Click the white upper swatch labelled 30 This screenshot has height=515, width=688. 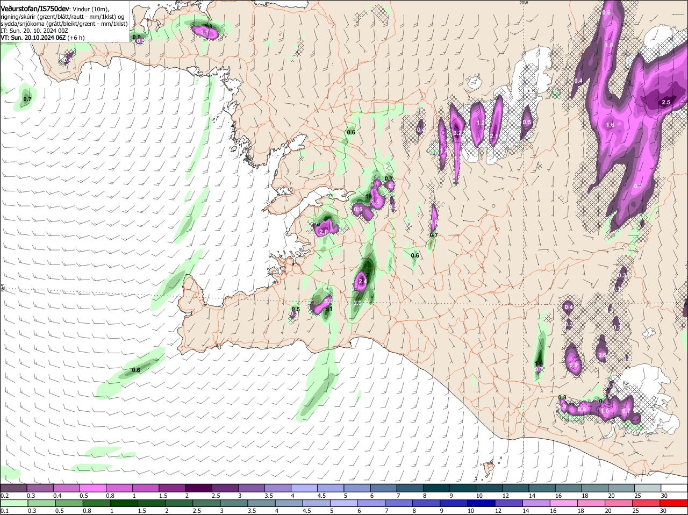[x=674, y=488]
